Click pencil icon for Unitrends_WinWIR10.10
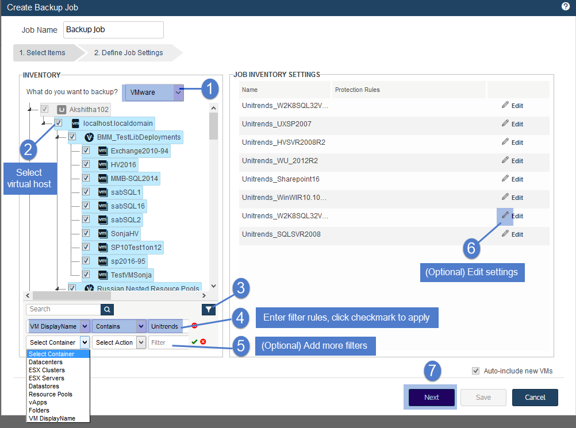The height and width of the screenshot is (428, 576). (505, 196)
